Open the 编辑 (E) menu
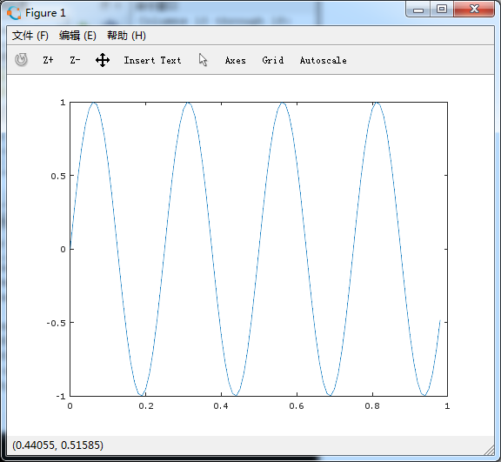The height and width of the screenshot is (462, 501). click(x=77, y=36)
